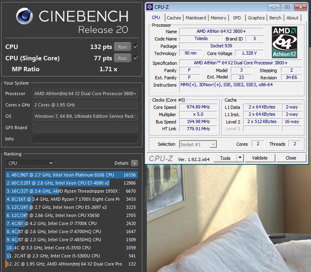Click the Bus Speed value 194.98 MHz

click(198, 121)
